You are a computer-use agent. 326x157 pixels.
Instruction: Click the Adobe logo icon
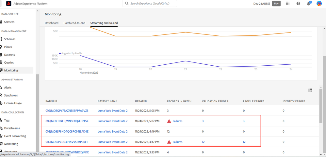pyautogui.click(x=9, y=4)
